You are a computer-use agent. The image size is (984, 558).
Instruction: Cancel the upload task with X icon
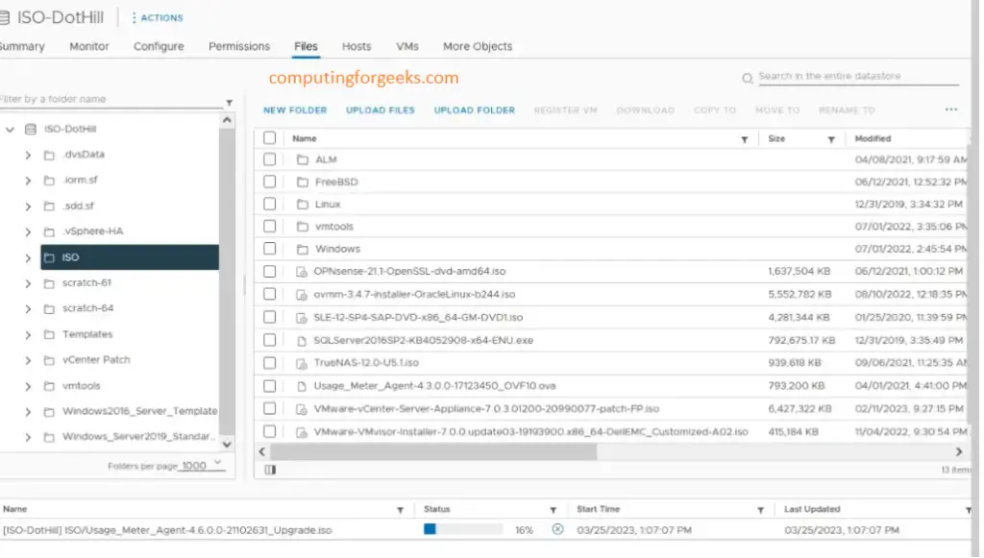(x=557, y=529)
